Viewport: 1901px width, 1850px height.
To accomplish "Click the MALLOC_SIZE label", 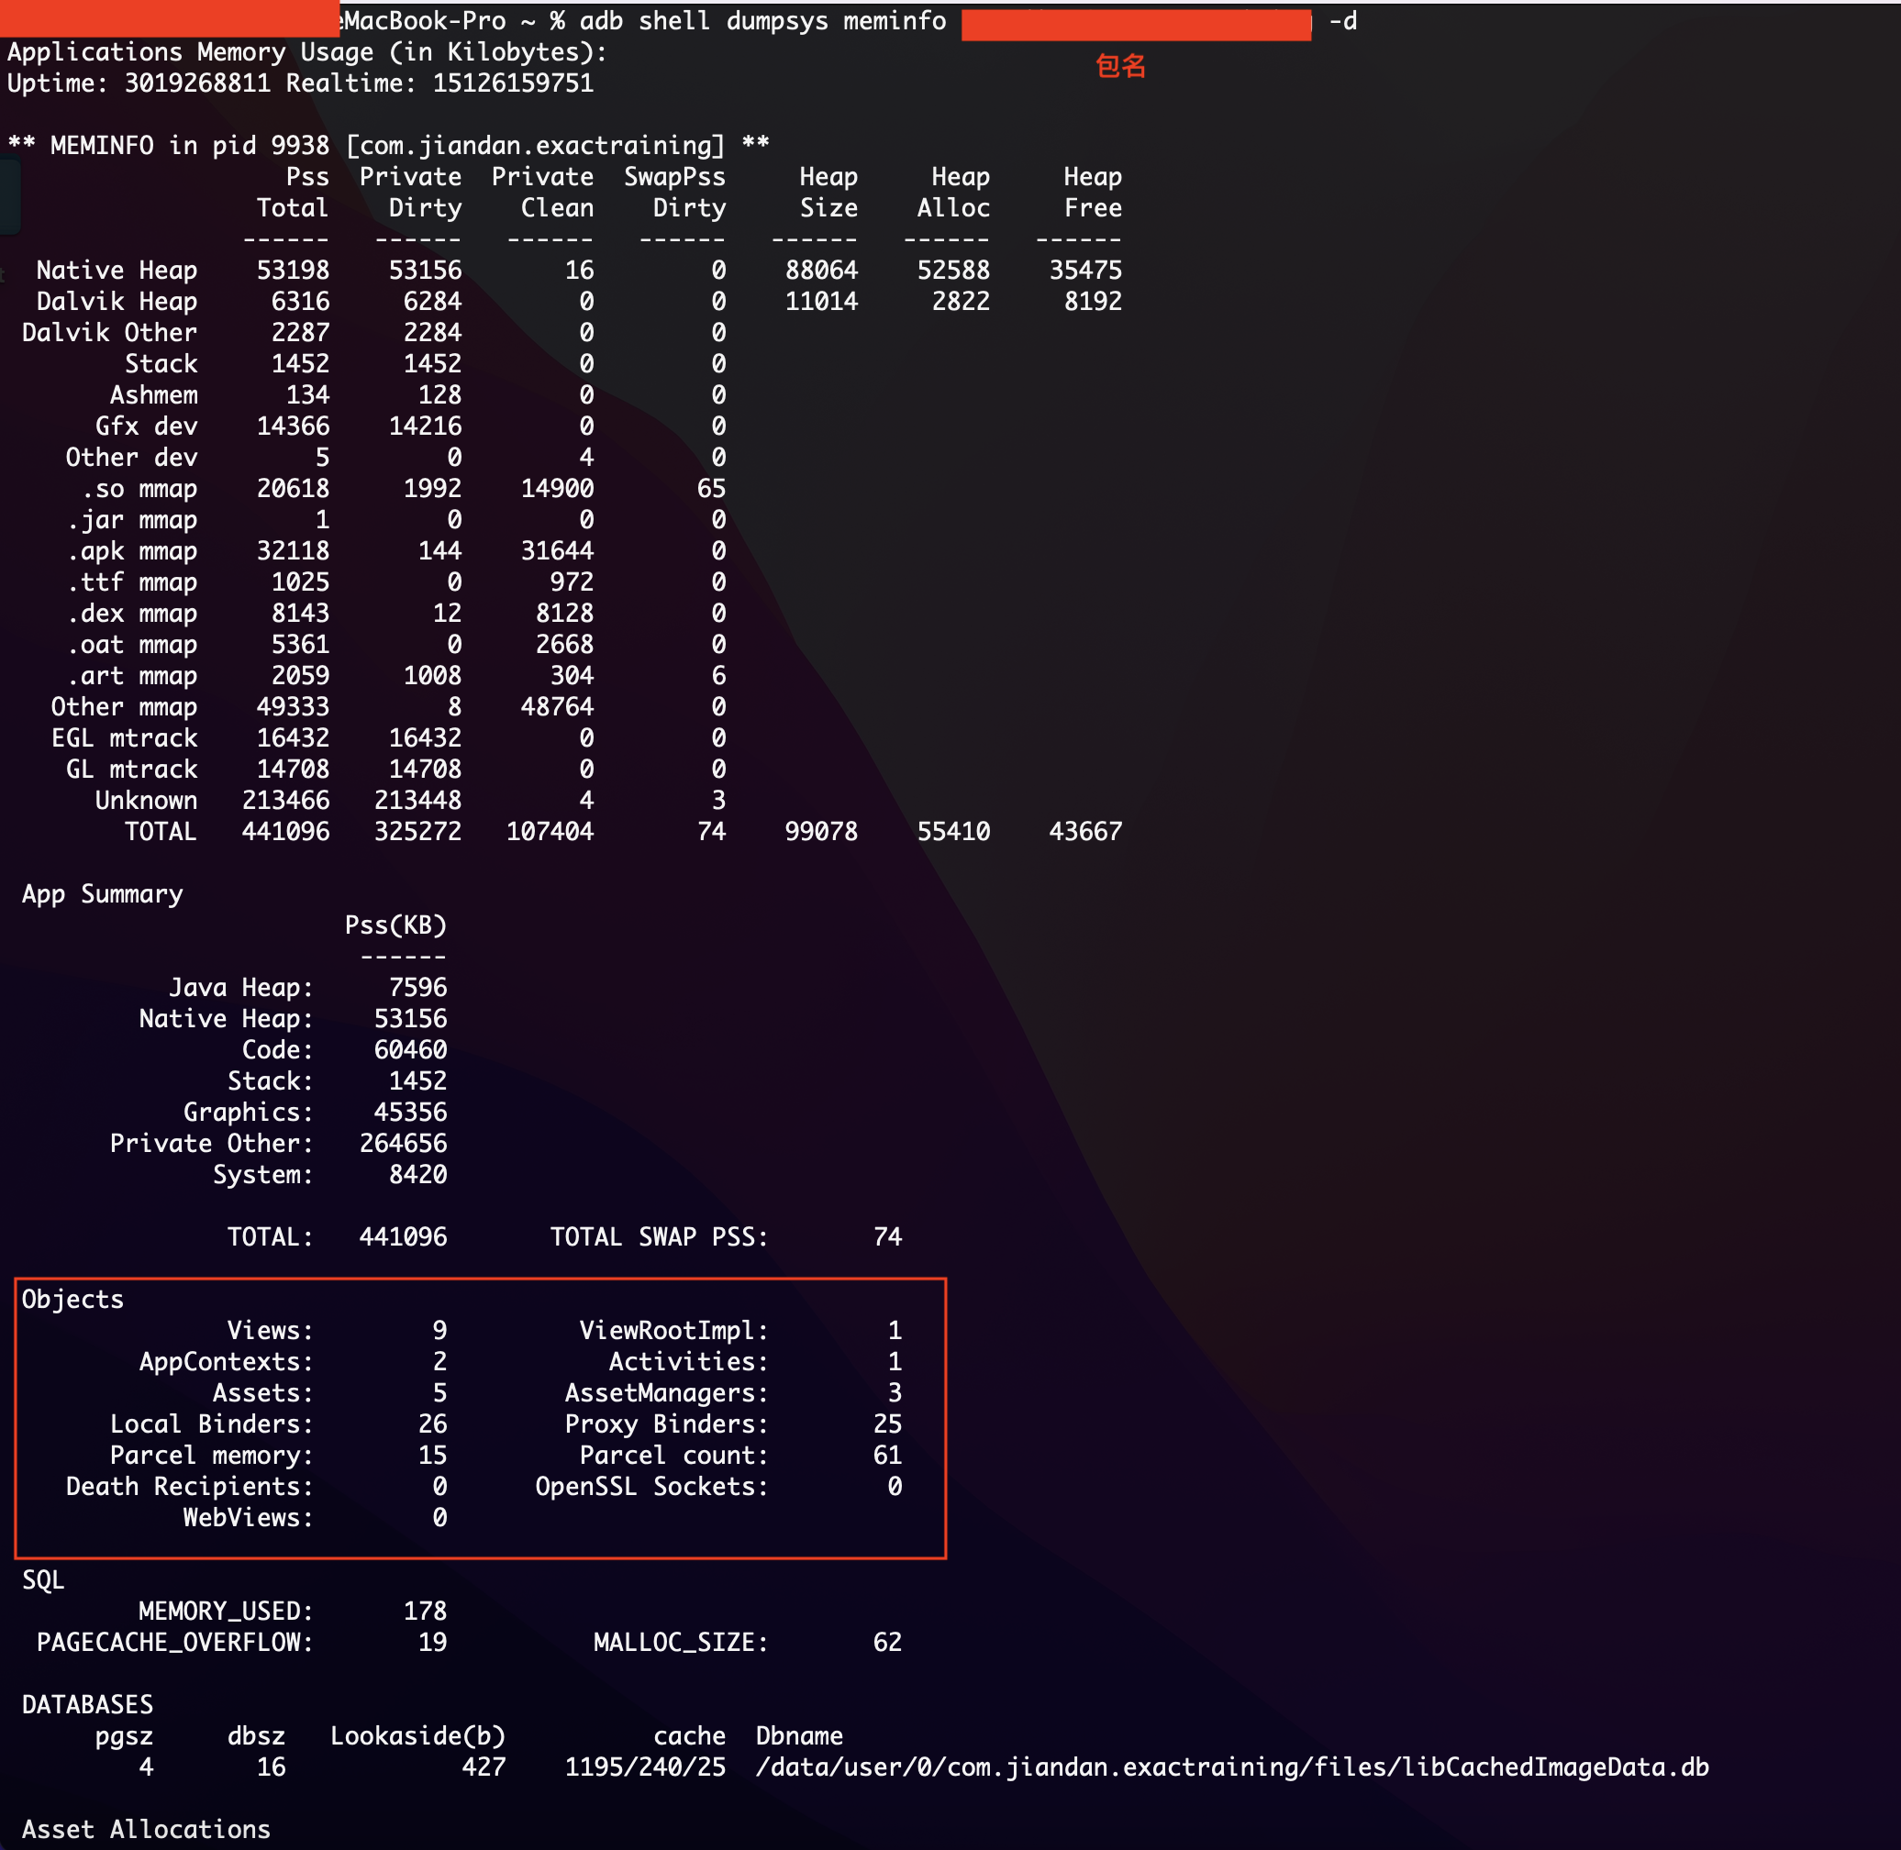I will [681, 1642].
